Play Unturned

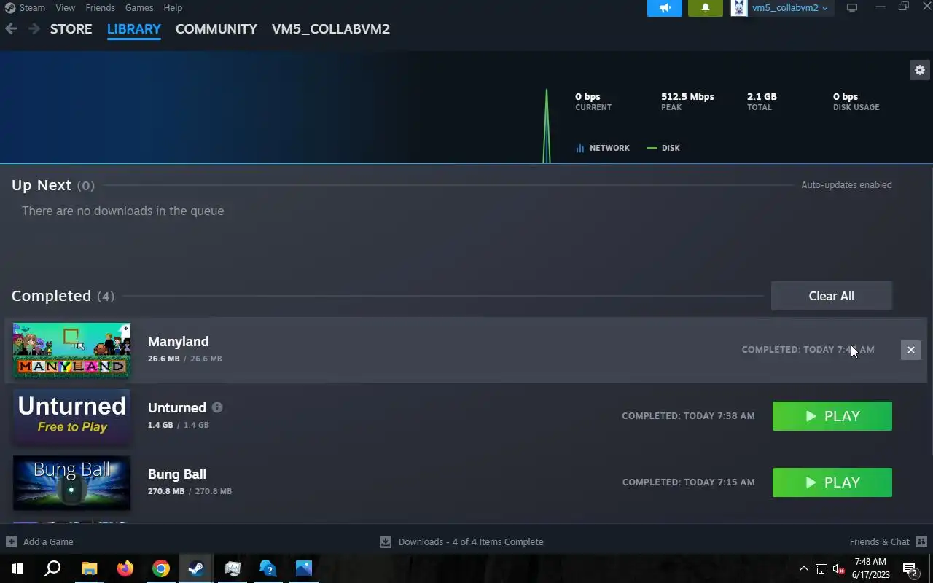tap(832, 416)
